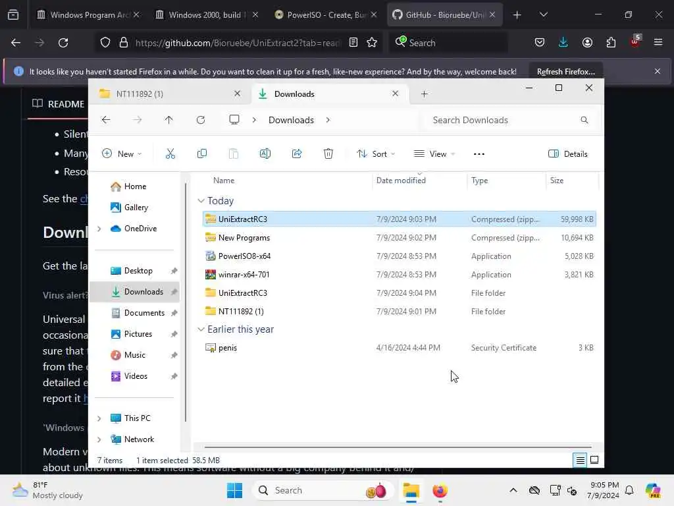674x506 pixels.
Task: Open Firefox from the taskbar
Action: (x=440, y=490)
